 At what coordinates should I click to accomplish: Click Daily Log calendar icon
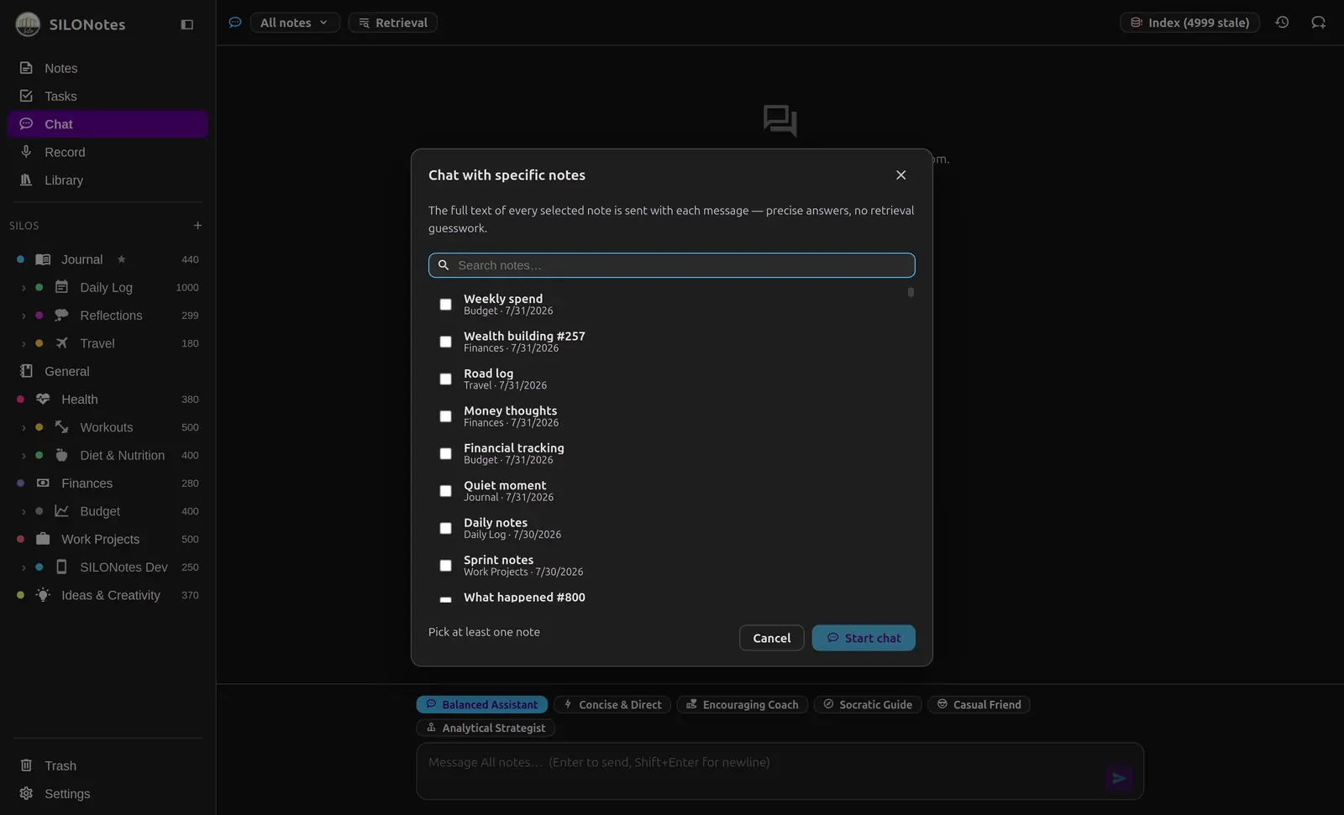61,287
